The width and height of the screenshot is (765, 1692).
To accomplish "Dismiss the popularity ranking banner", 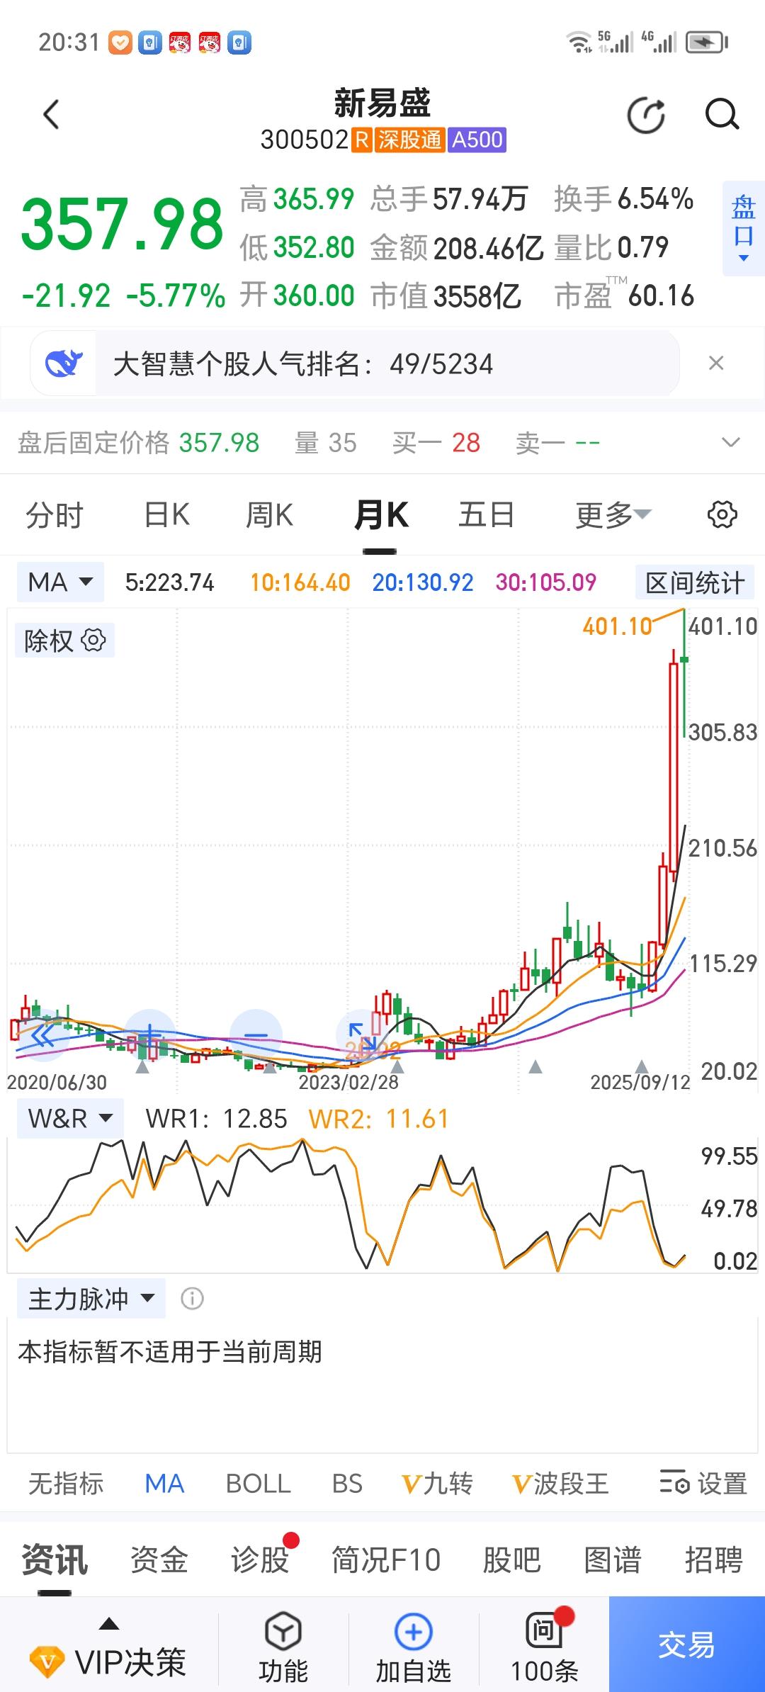I will [716, 363].
